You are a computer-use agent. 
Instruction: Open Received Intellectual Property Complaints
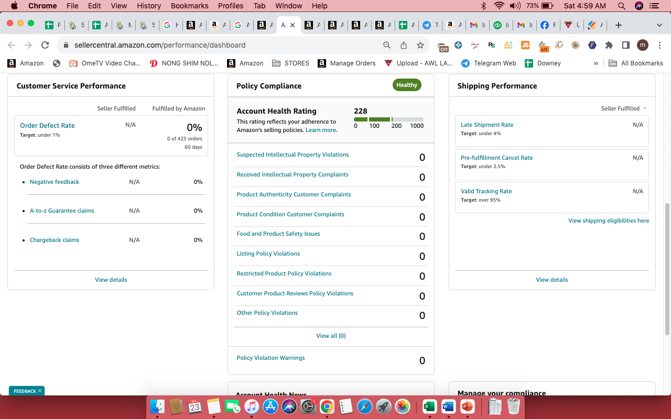[x=293, y=174]
